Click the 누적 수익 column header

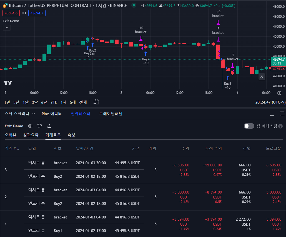point(214,148)
